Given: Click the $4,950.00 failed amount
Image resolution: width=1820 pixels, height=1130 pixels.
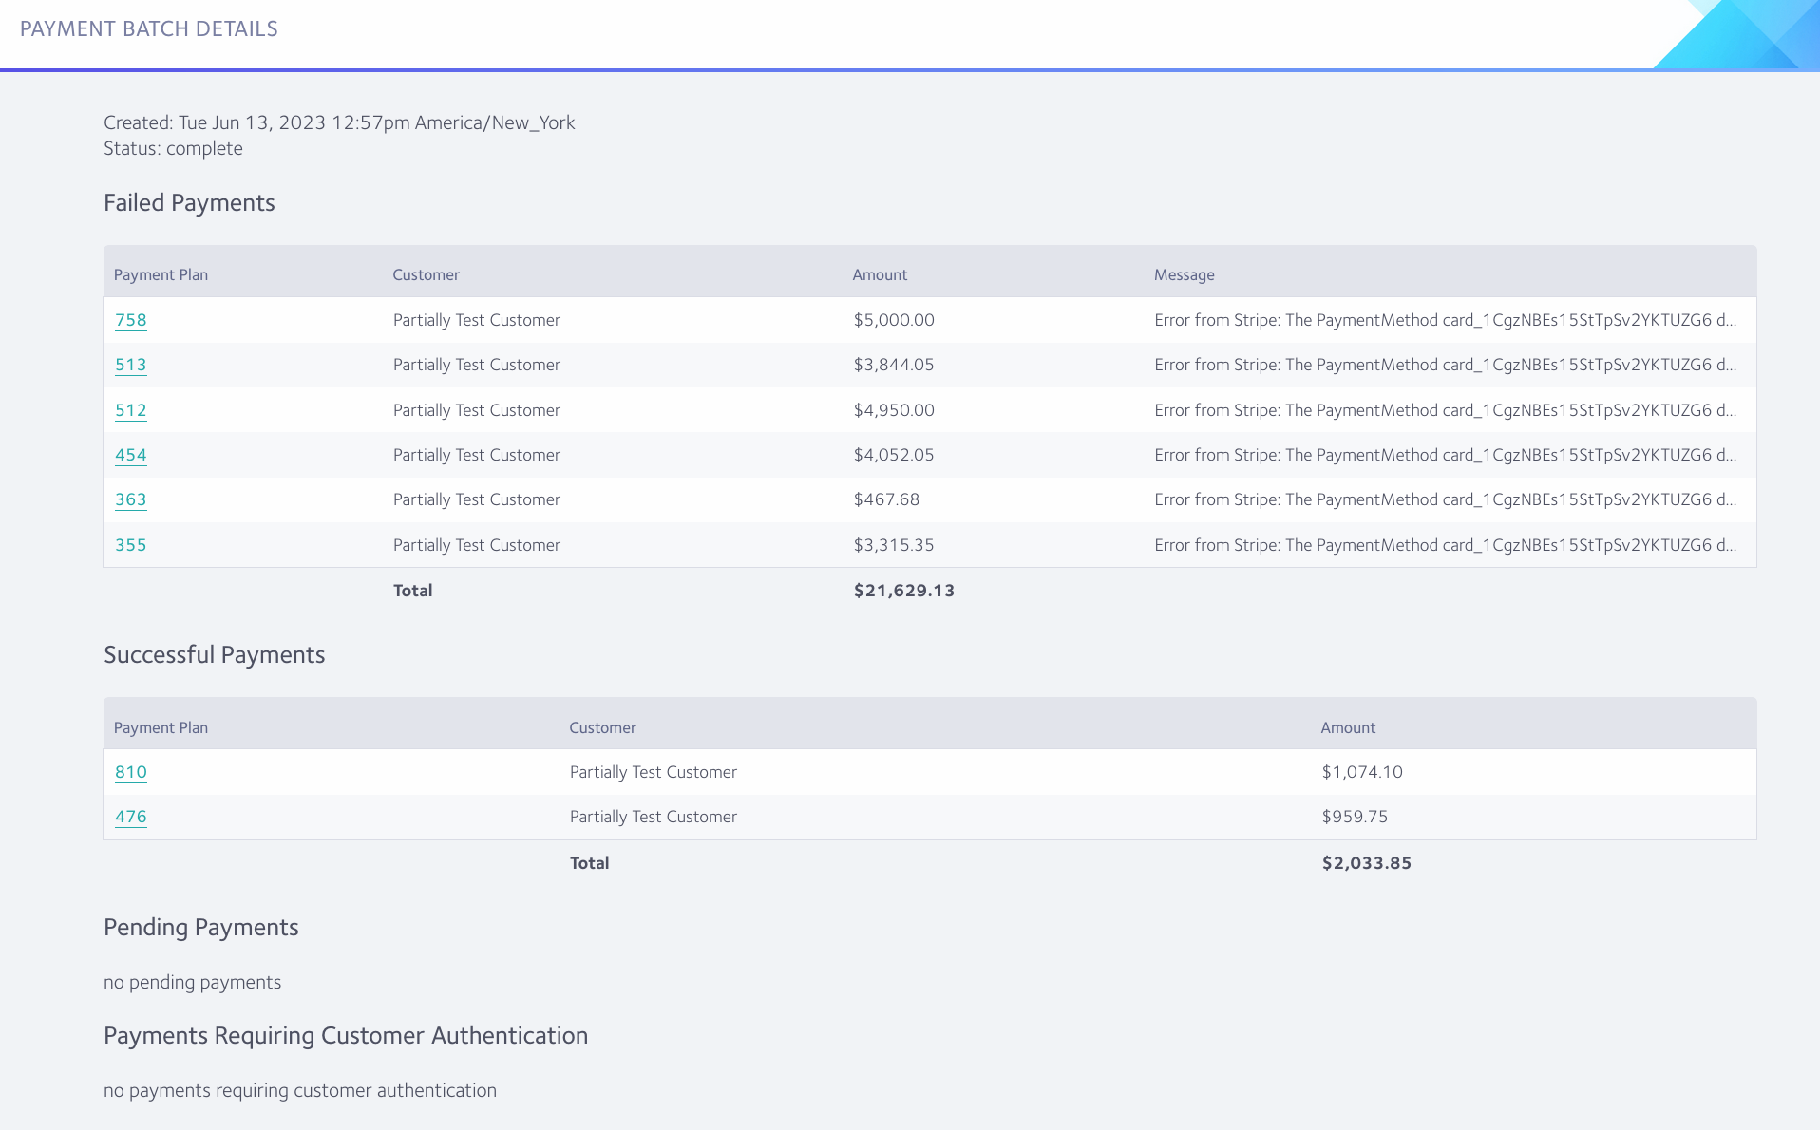Looking at the screenshot, I should click(x=894, y=410).
